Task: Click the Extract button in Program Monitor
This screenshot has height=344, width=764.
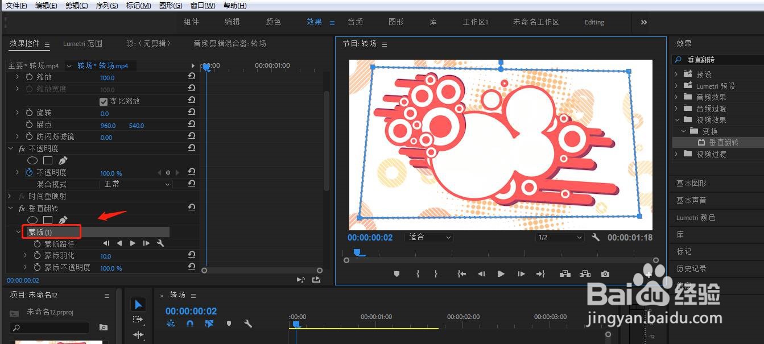Action: 585,273
